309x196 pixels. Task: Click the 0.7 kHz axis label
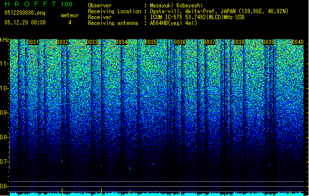pos(4,162)
